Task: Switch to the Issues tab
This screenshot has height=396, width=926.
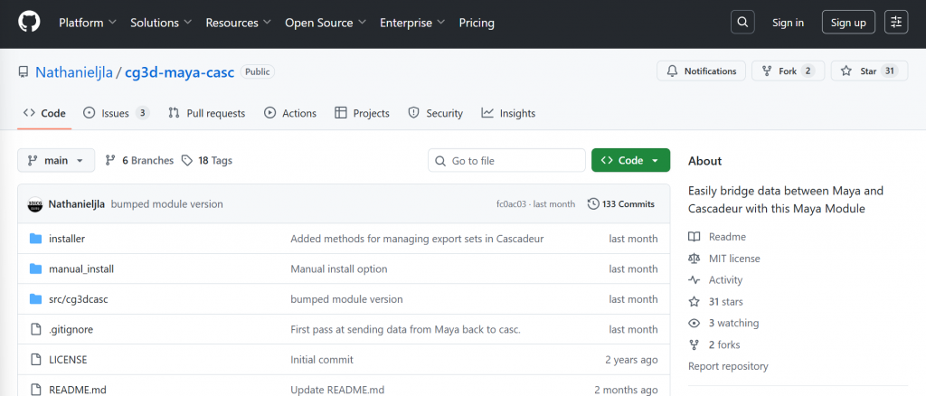Action: click(115, 113)
